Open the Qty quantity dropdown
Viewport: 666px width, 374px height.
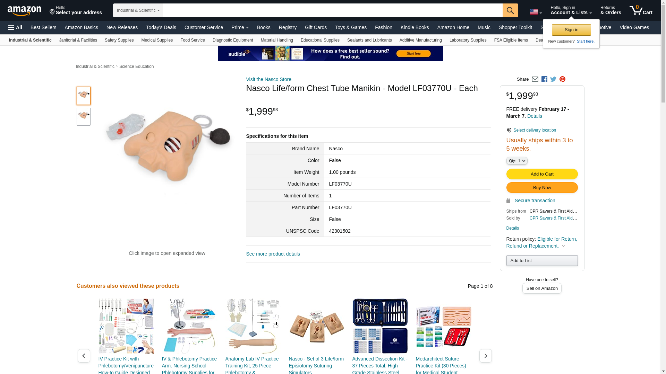pyautogui.click(x=517, y=161)
